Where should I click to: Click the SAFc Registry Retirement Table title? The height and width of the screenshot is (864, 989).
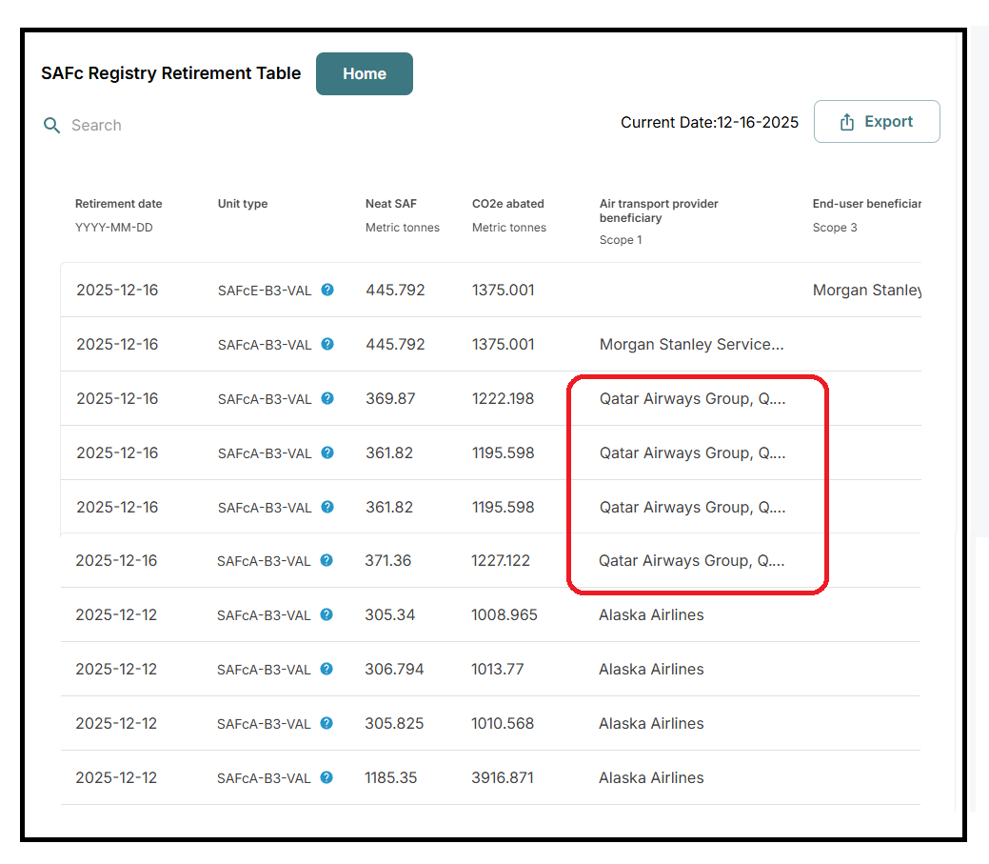(171, 73)
